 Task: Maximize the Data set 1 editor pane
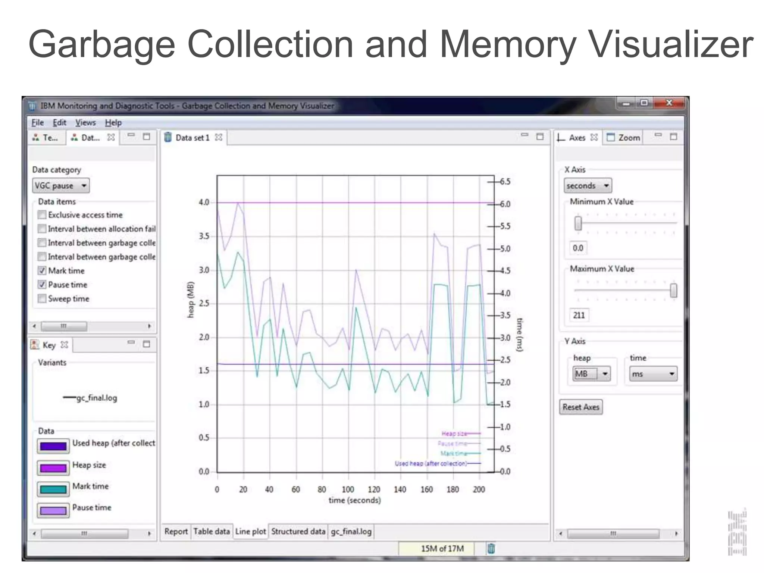tap(540, 137)
